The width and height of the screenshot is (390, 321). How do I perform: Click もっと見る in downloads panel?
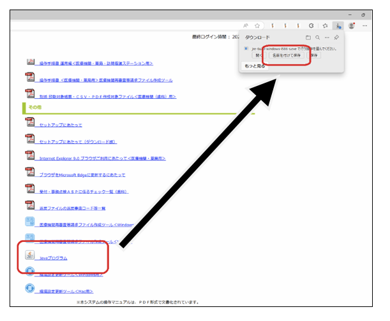click(255, 66)
